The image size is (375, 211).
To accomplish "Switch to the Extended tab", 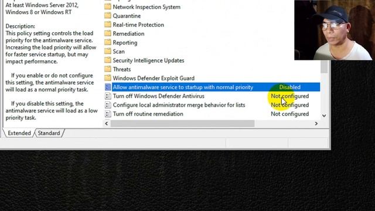I will [19, 133].
